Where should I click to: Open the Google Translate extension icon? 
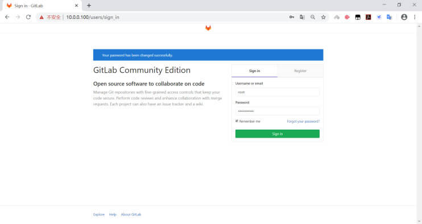point(389,17)
